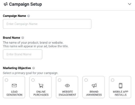Click the megaphone icon for Brand Awareness
This screenshot has height=105, width=135.
pos(94,85)
